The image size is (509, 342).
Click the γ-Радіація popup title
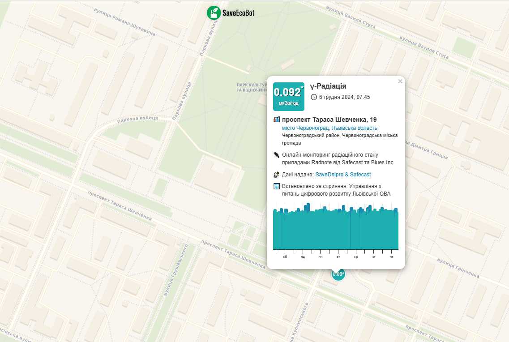[x=328, y=86]
